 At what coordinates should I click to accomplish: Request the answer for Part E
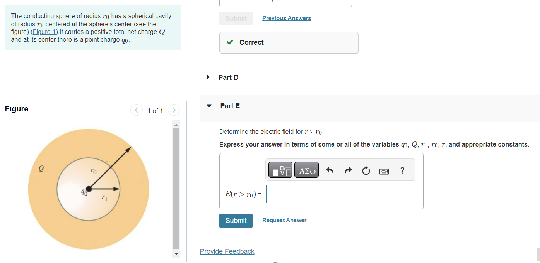tap(284, 220)
